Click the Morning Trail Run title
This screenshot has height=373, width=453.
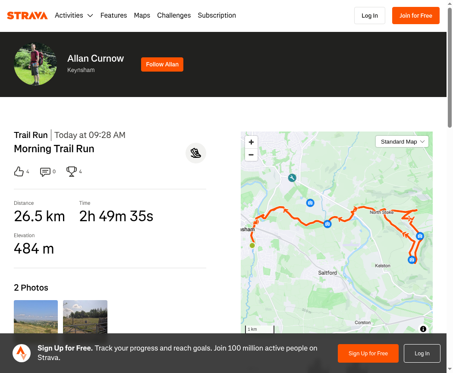pyautogui.click(x=54, y=149)
